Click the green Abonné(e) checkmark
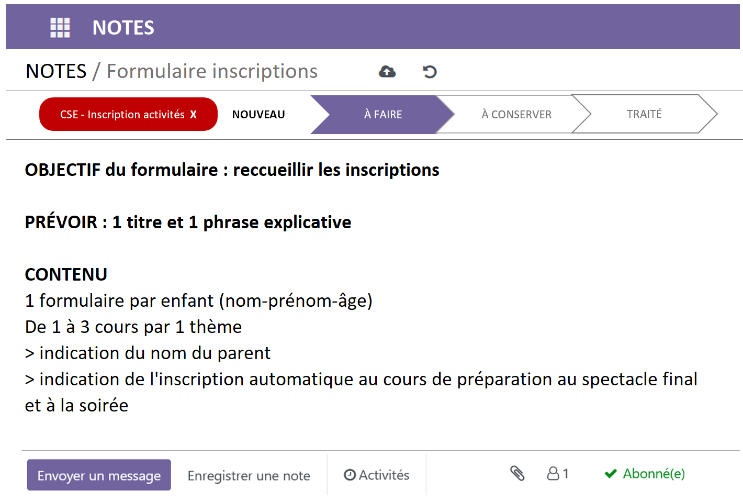The image size is (743, 501). pyautogui.click(x=611, y=474)
